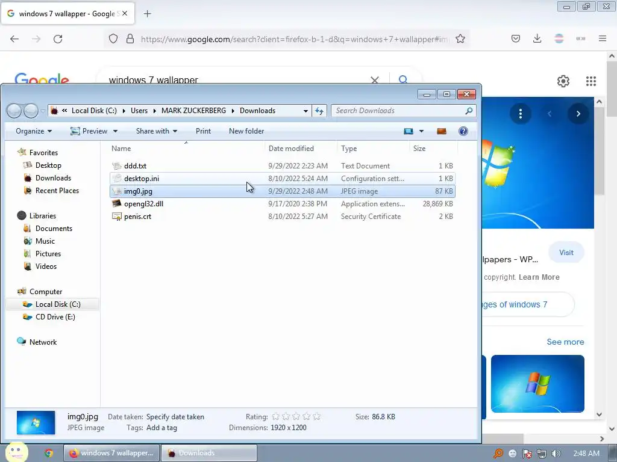Image resolution: width=617 pixels, height=462 pixels.
Task: Click the search magnifier in Search Downloads
Action: tap(469, 111)
